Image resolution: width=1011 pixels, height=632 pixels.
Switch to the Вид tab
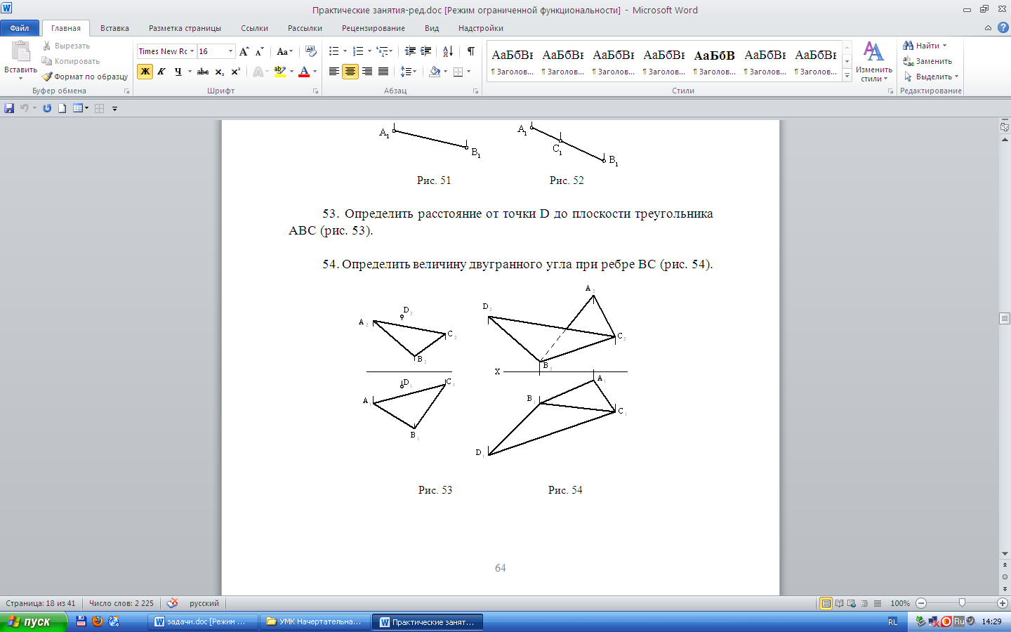click(x=432, y=28)
